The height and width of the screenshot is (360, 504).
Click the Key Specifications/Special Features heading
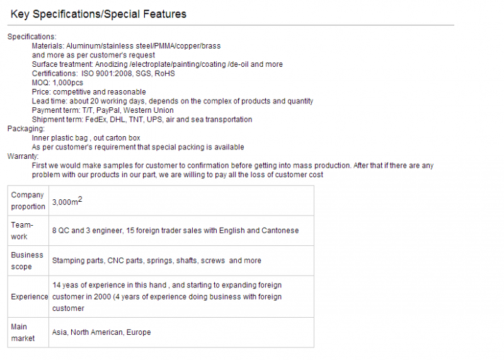(98, 14)
